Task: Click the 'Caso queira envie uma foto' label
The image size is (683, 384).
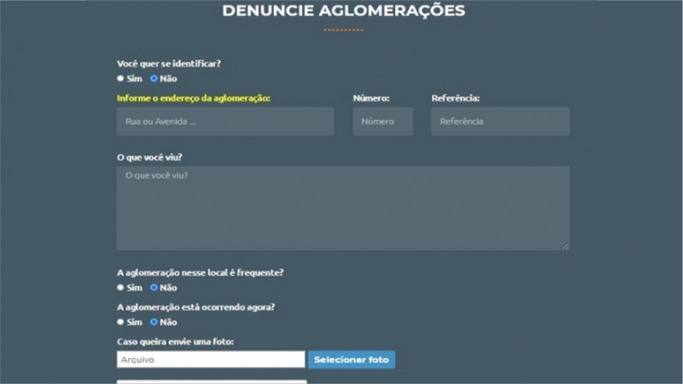Action: coord(175,342)
